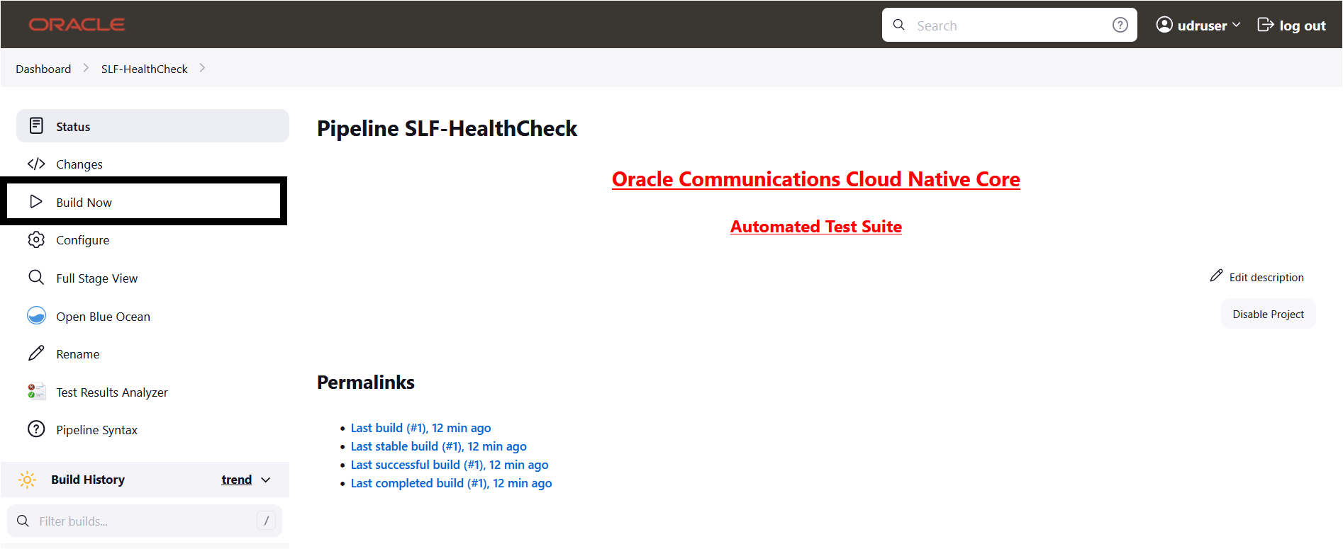Open Last stable build (#1) permalink
The image size is (1343, 549).
pos(438,446)
